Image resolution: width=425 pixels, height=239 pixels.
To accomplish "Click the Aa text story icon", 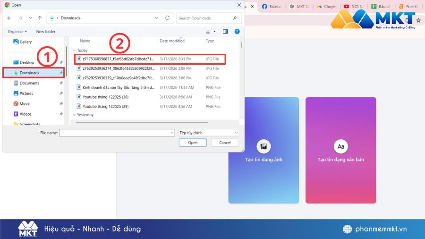I will (x=340, y=146).
